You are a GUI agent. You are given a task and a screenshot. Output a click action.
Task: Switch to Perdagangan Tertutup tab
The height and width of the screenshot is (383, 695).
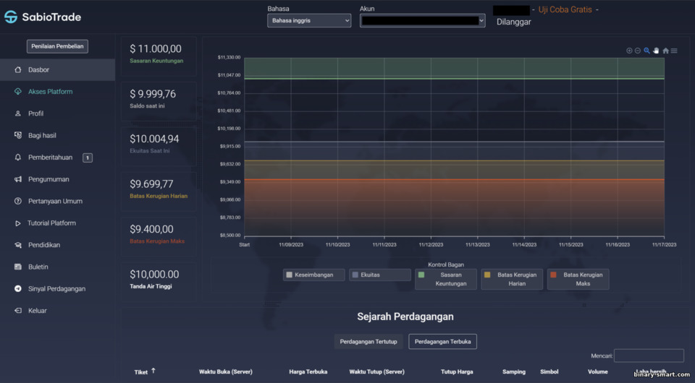(368, 341)
